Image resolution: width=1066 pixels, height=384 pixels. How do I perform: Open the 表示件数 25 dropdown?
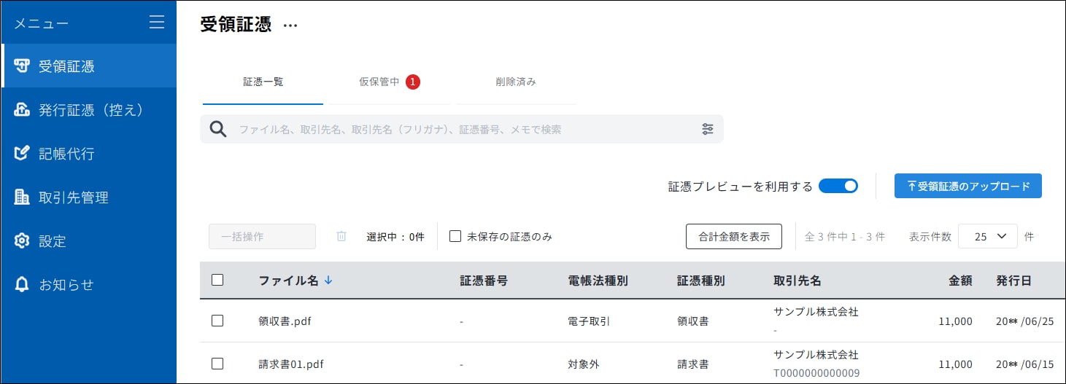point(987,236)
